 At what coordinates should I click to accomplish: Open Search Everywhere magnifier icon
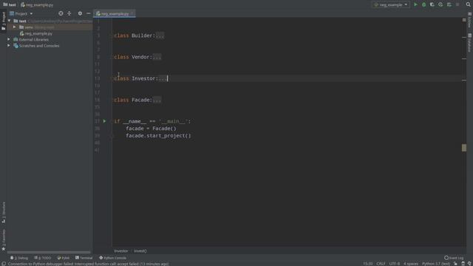(468, 4)
